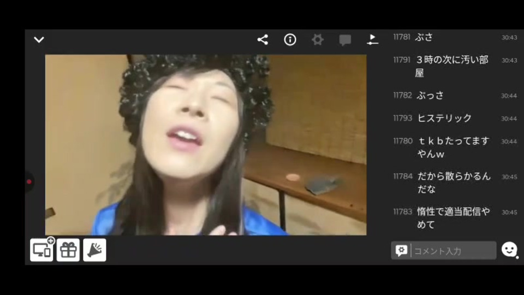Open the stream info icon
524x295 pixels.
(x=290, y=40)
